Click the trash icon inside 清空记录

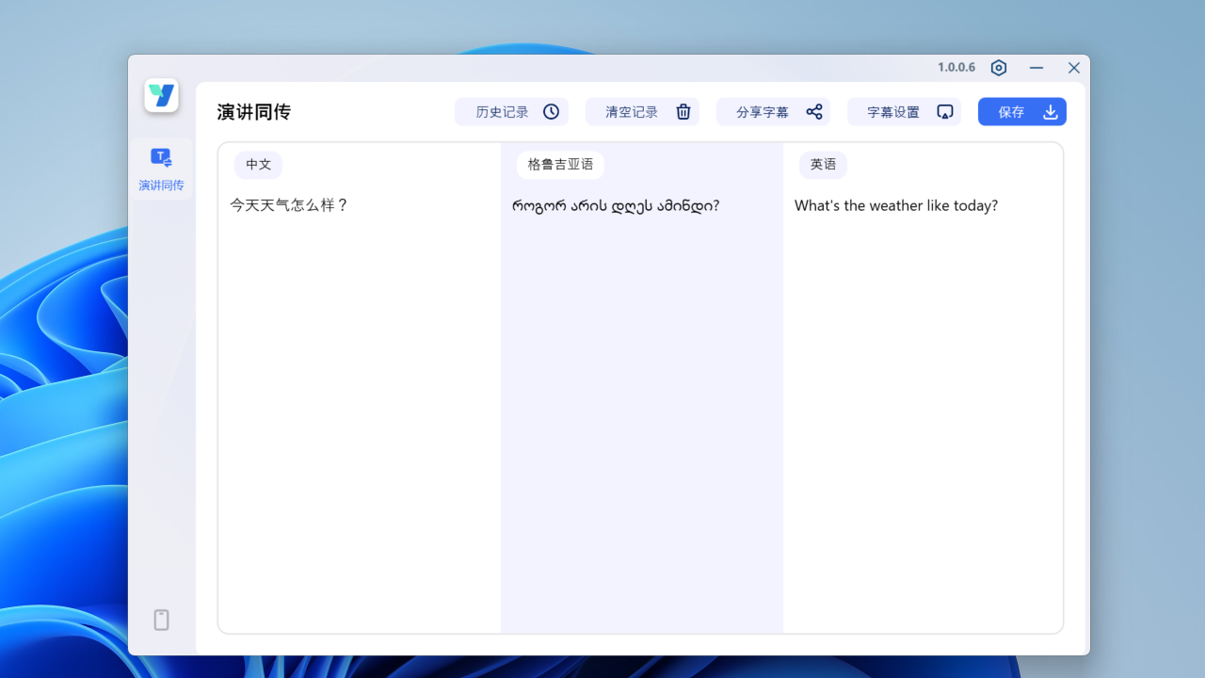tap(683, 111)
